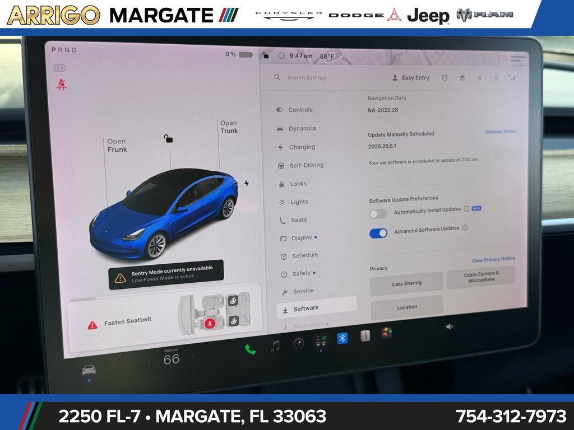Image resolution: width=574 pixels, height=430 pixels.
Task: Tap the 86°F outside temperature
Action: point(327,57)
